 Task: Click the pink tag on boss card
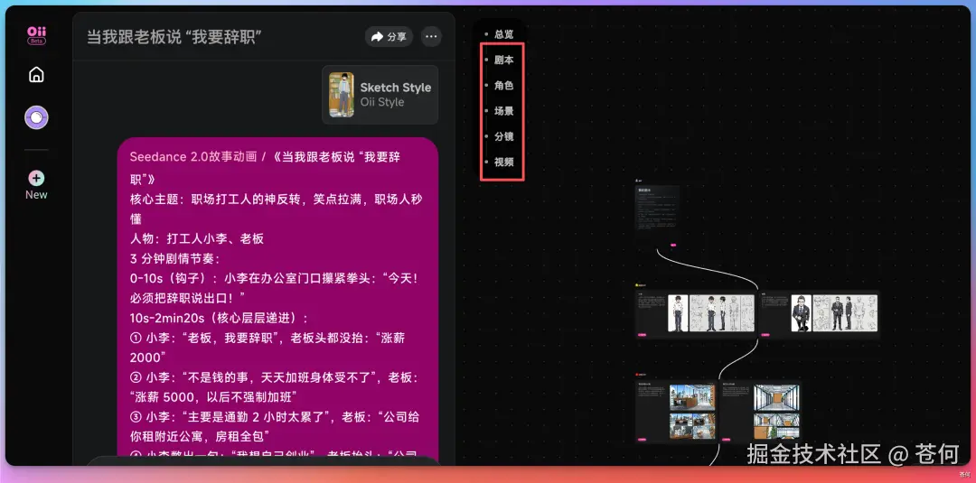pos(765,335)
